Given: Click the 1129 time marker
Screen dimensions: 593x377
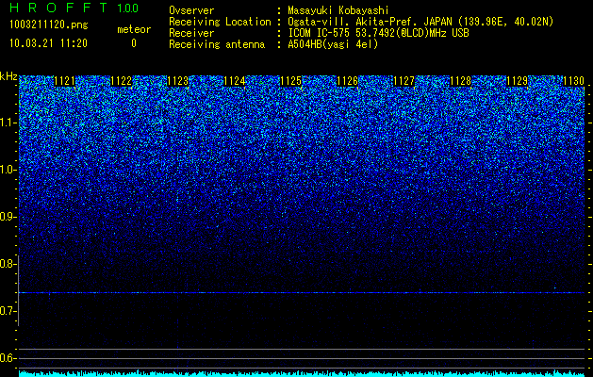Looking at the screenshot, I should click(x=517, y=81).
